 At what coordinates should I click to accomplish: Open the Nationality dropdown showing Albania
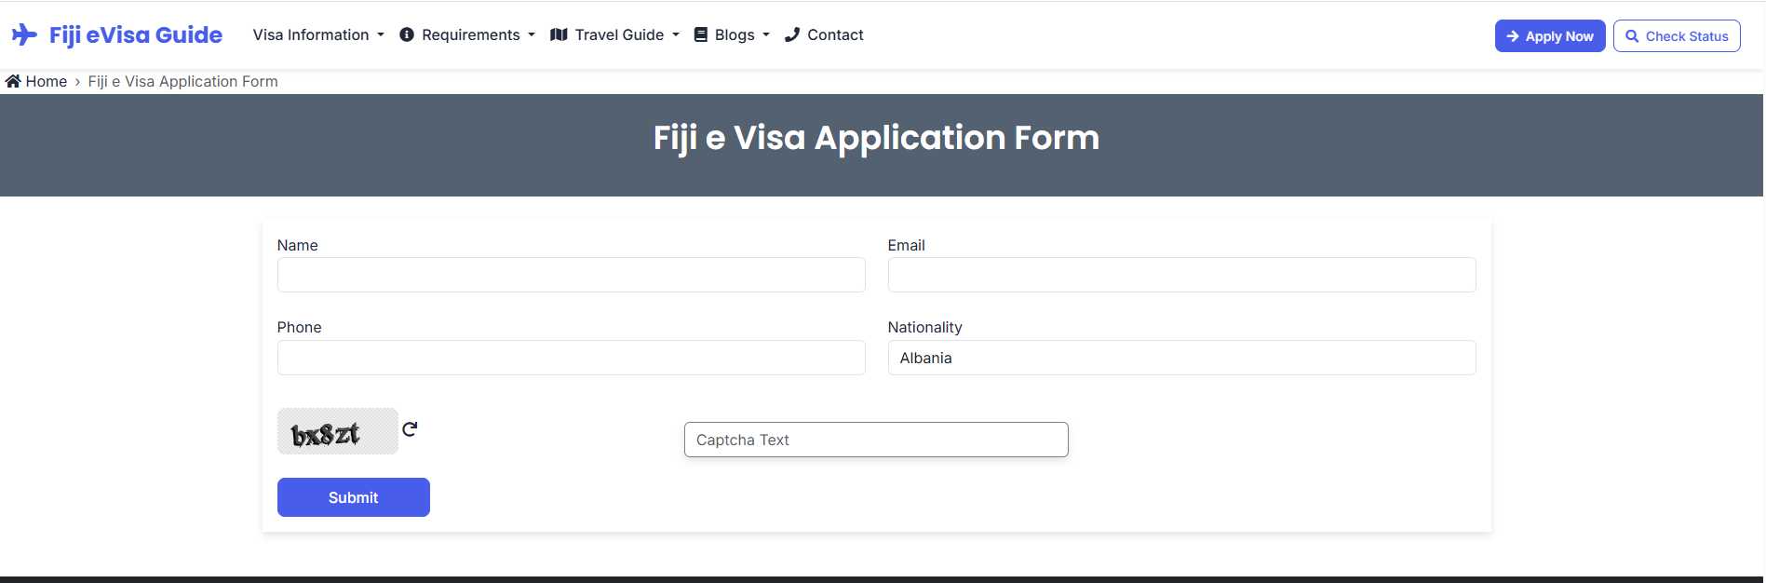(1181, 358)
